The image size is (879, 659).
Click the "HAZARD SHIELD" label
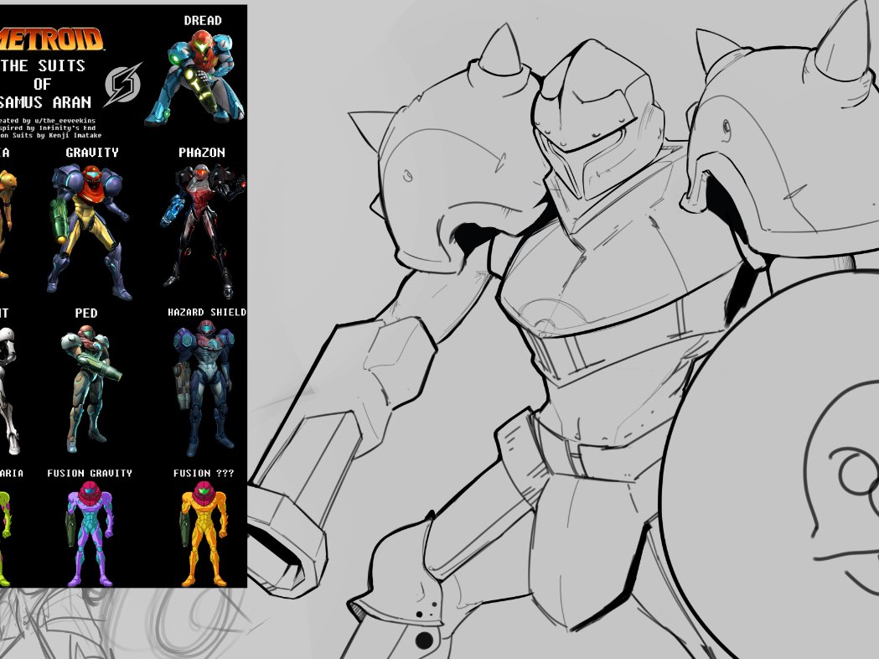(x=207, y=313)
